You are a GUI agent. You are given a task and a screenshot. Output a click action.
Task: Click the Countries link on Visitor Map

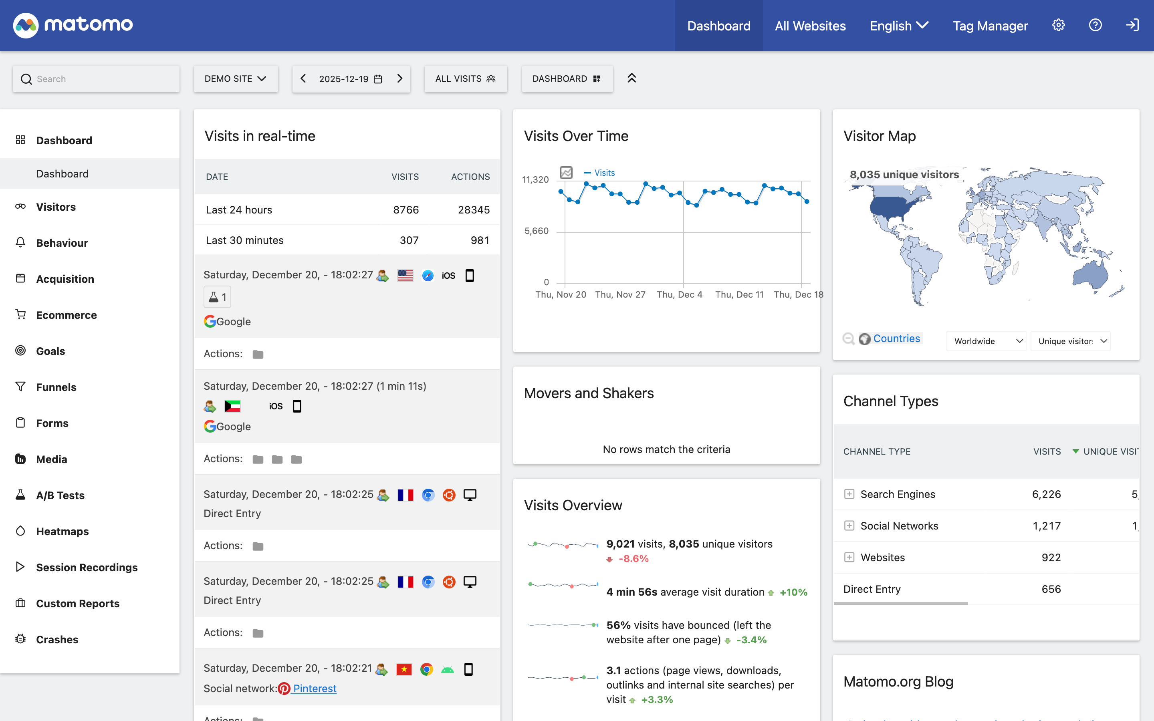click(896, 338)
